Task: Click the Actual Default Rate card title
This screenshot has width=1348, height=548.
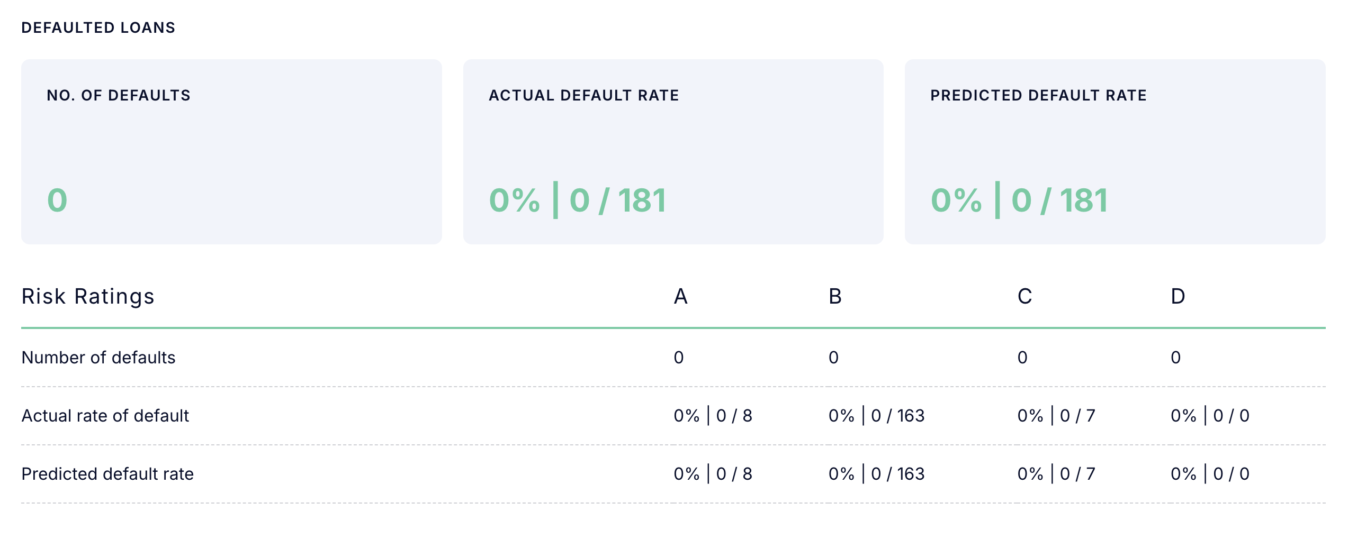Action: pos(583,95)
